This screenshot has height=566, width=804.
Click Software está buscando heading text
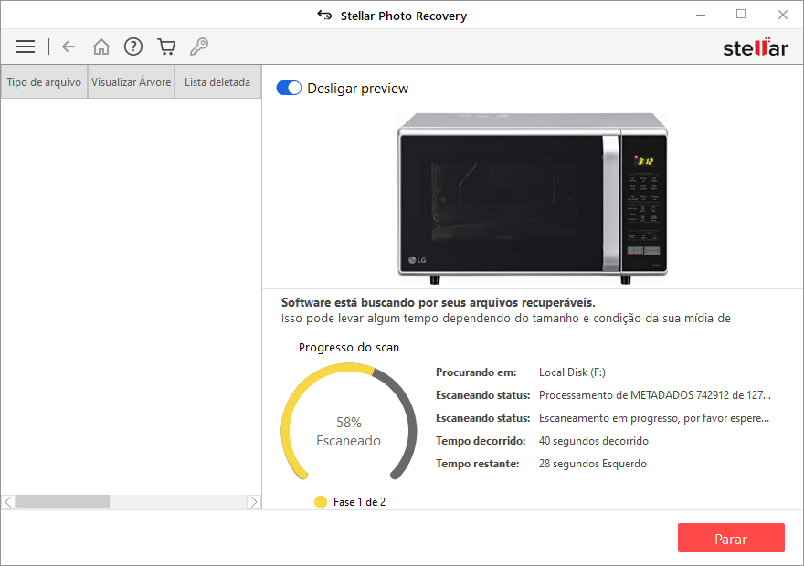click(x=439, y=303)
